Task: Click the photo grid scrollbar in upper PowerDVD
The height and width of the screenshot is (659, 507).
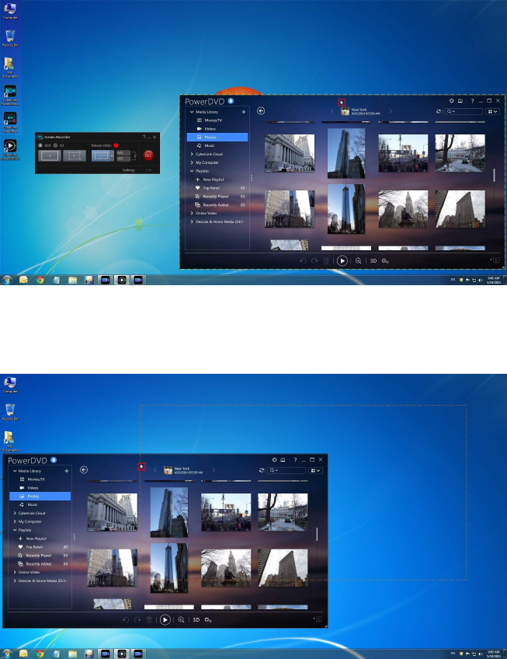Action: 494,176
